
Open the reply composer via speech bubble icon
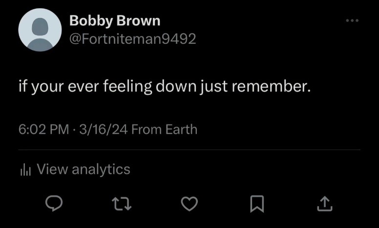[x=54, y=204]
